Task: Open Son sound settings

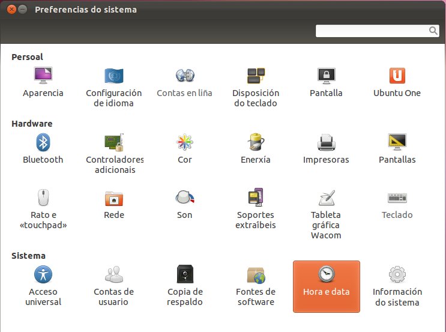Action: (x=185, y=204)
